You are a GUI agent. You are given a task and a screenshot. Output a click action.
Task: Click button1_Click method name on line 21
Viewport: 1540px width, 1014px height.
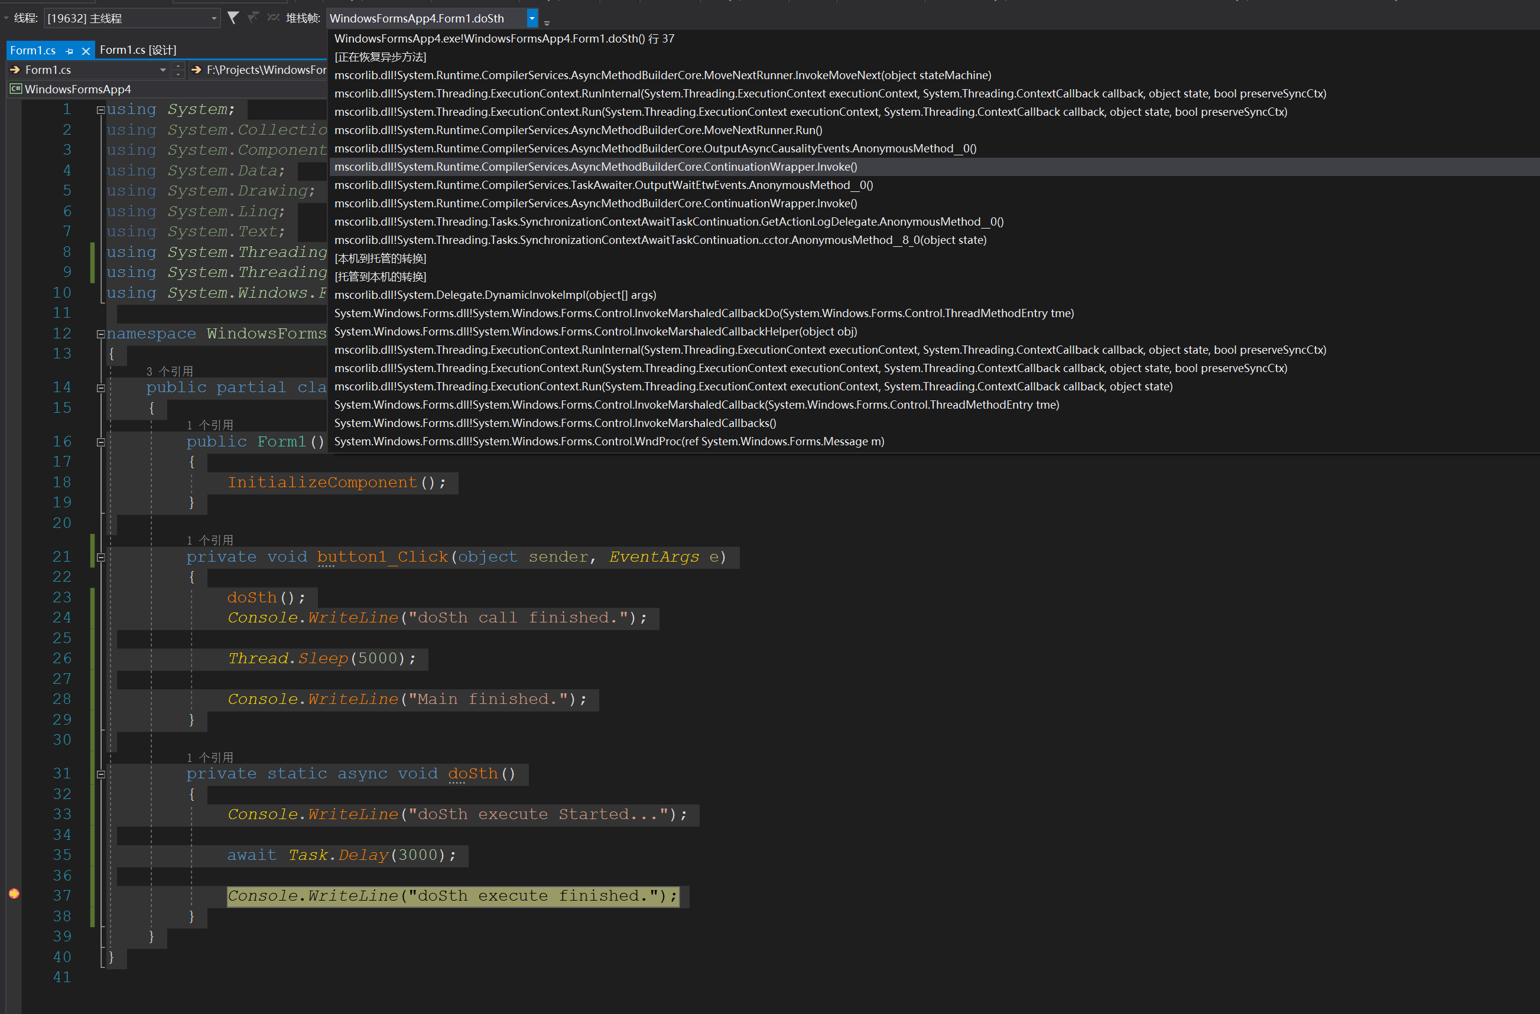pos(382,557)
